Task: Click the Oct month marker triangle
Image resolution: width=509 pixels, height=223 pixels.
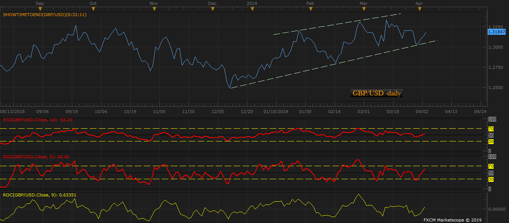Action: pos(93,9)
